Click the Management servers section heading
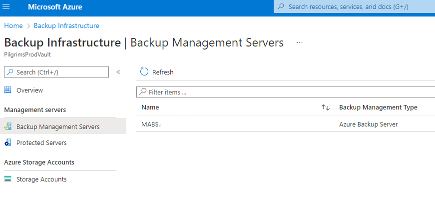 tap(35, 110)
